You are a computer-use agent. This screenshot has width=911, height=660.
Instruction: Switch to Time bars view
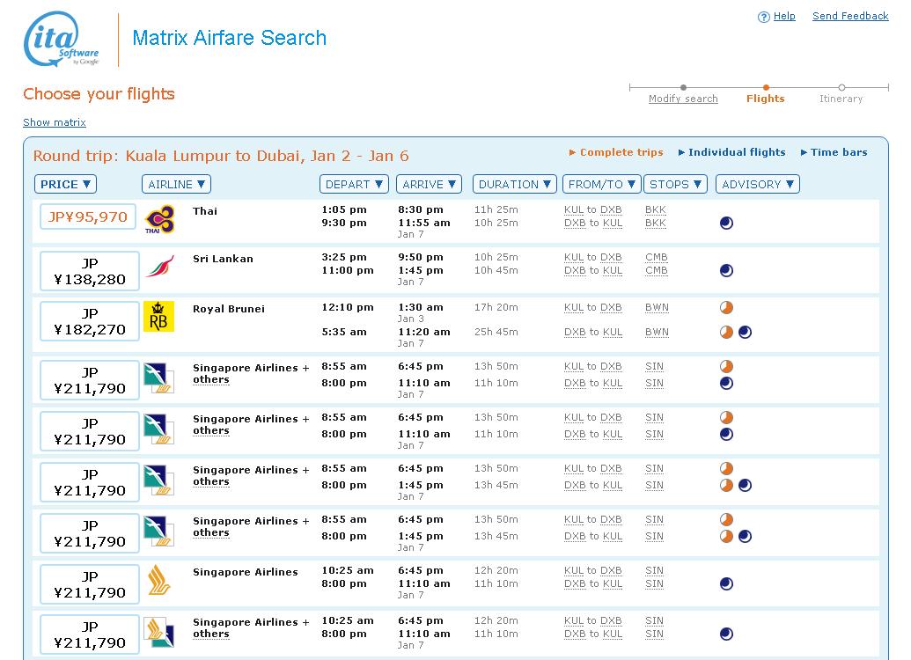point(834,152)
